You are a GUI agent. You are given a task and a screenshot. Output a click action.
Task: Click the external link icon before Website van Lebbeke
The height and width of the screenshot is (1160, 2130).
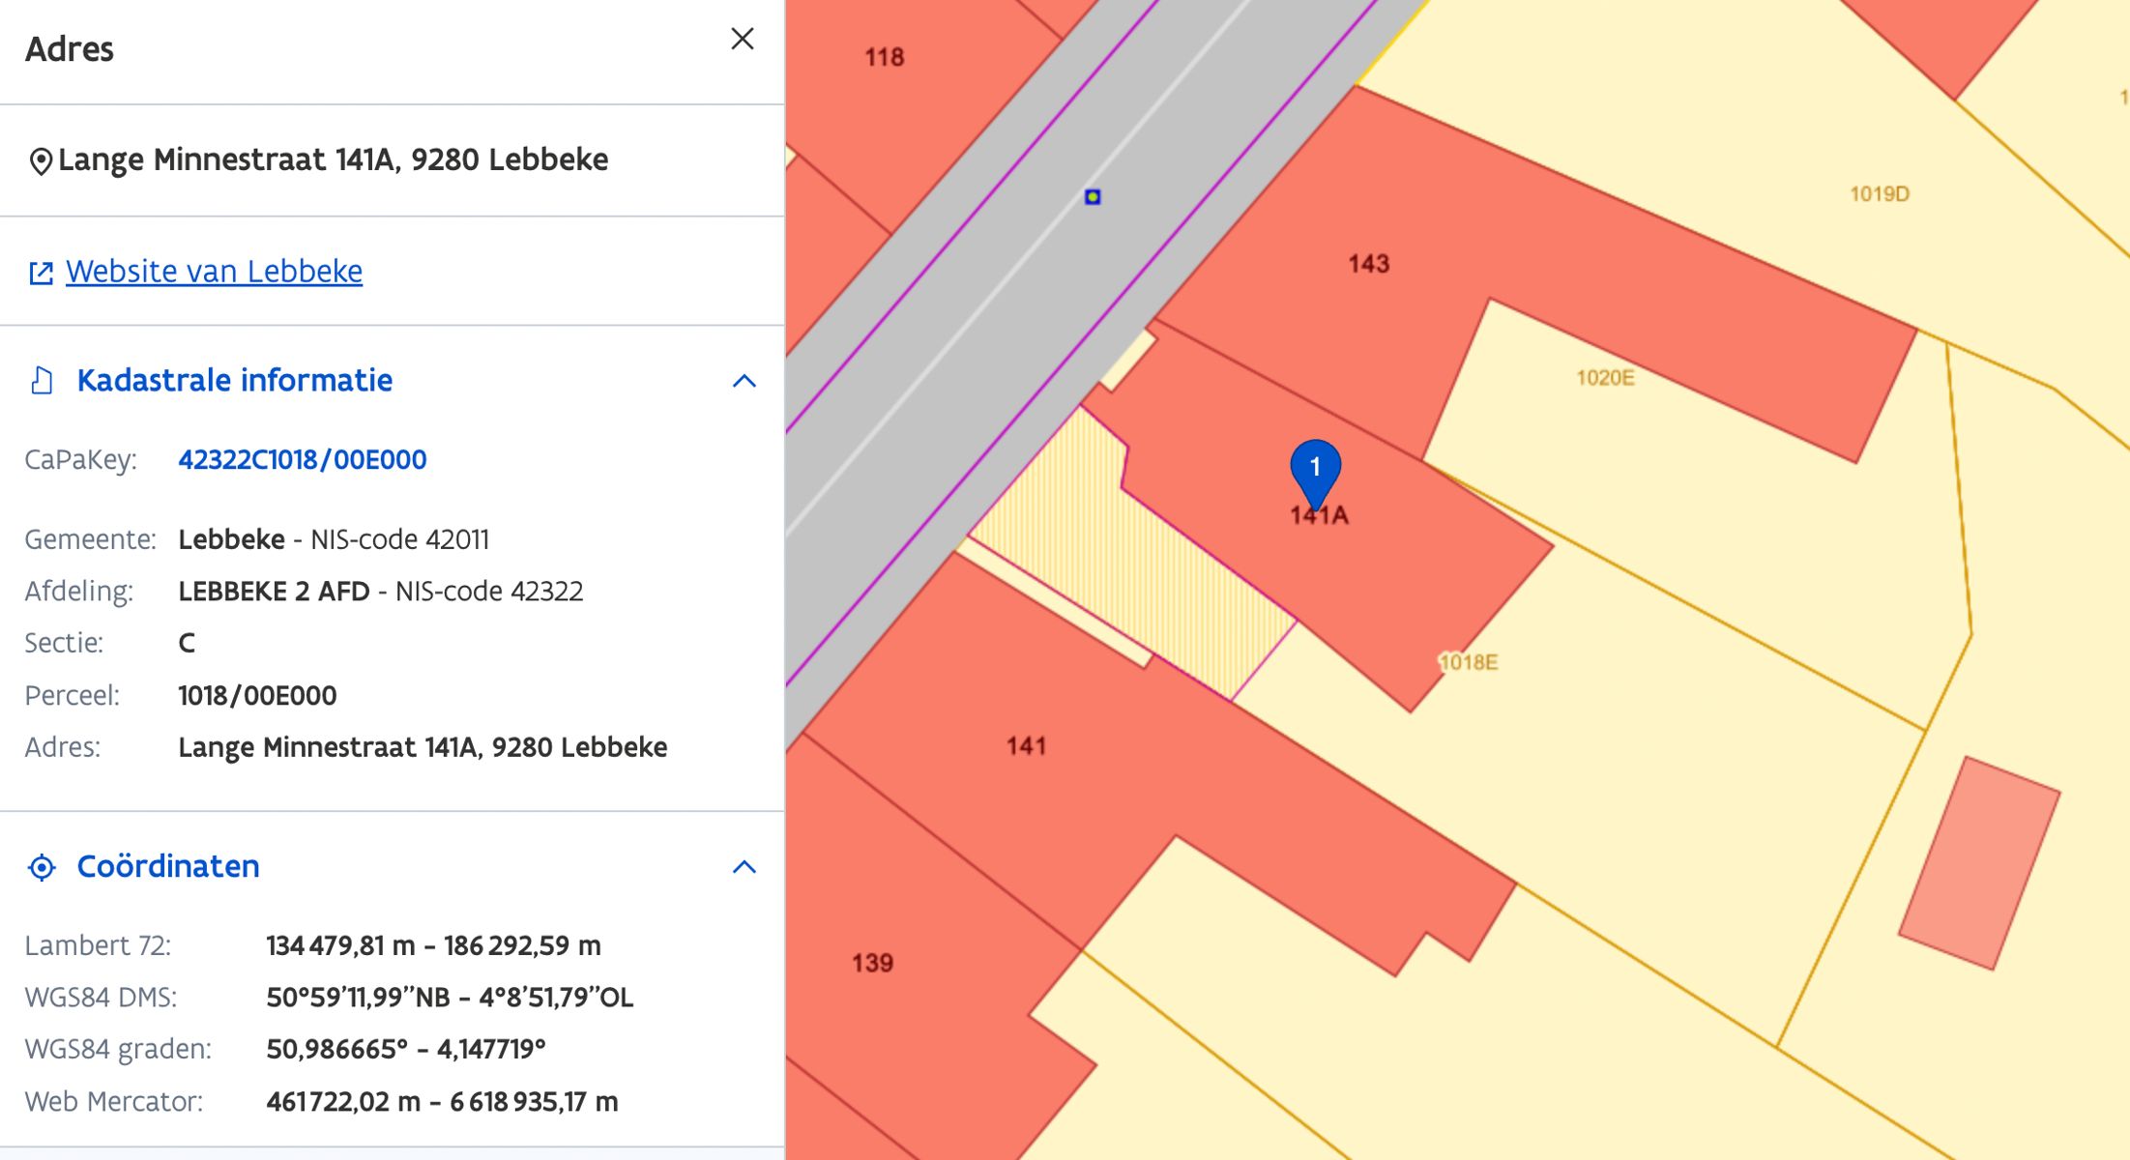(41, 273)
